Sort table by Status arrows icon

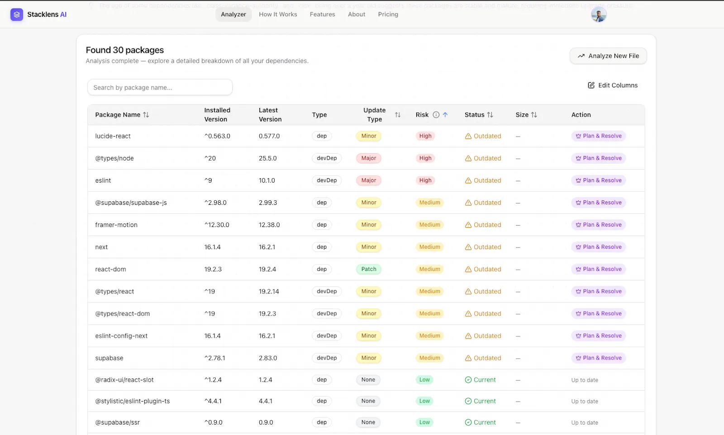pos(490,115)
